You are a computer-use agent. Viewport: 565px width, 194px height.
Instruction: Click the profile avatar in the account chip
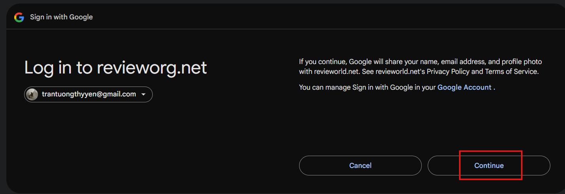click(32, 94)
